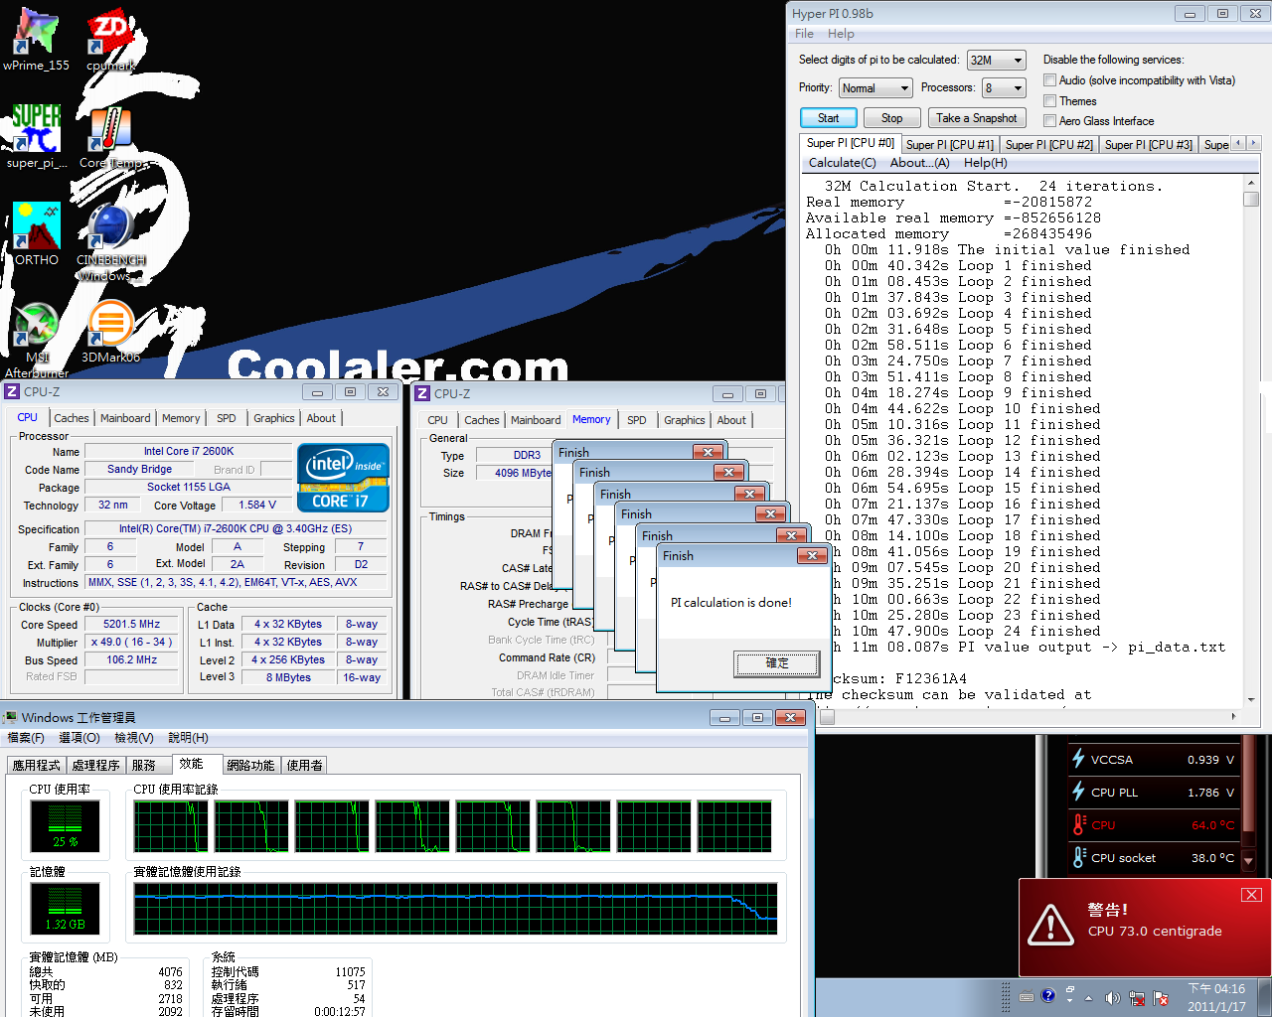Switch to SPD tab in CPU-Z Memory window

tap(637, 420)
